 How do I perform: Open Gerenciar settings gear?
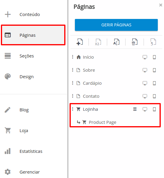pos(22,172)
